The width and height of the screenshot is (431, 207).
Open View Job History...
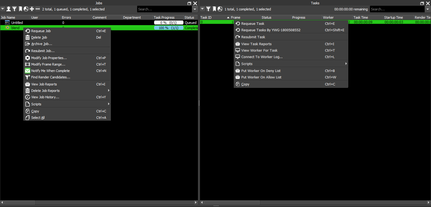(67, 97)
